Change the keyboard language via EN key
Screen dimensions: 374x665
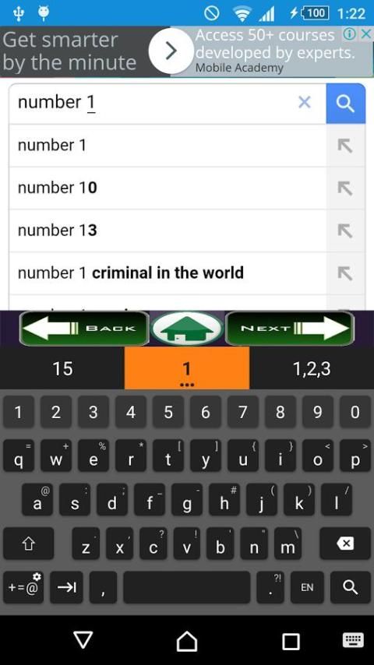coord(307,587)
